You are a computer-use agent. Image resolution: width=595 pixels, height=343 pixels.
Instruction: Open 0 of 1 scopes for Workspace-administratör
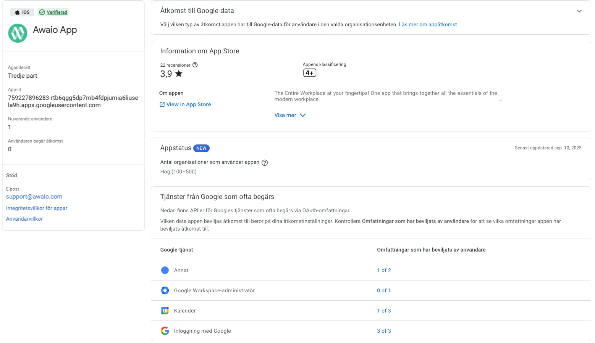tap(384, 290)
